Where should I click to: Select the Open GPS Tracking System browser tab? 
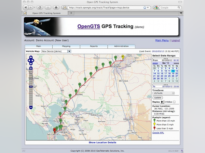45,13
